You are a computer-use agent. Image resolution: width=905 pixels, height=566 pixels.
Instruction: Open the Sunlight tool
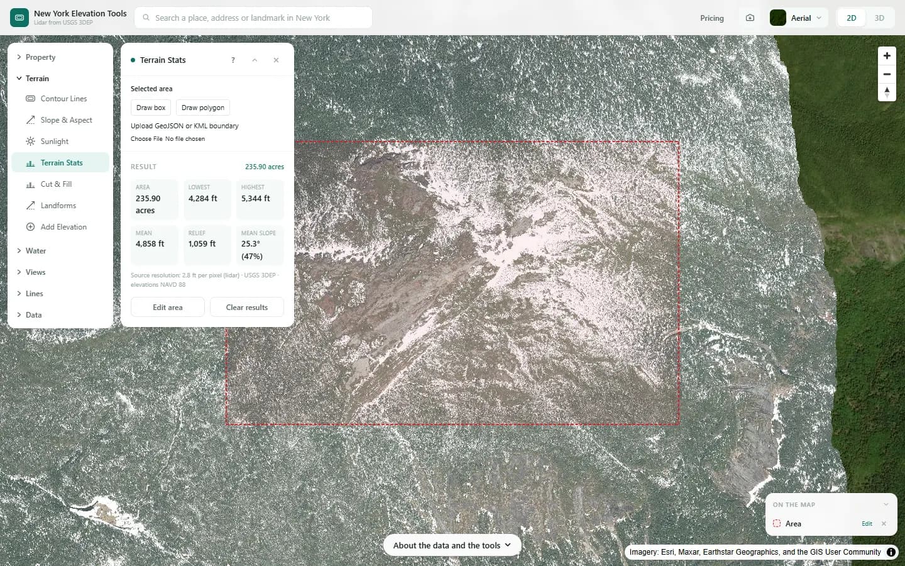(x=60, y=141)
